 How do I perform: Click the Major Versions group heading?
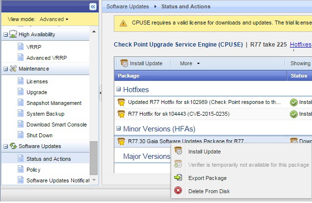147,156
